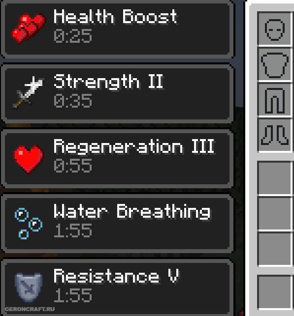This screenshot has height=316, width=294.
Task: Click the Resistance V shield icon
Action: pyautogui.click(x=29, y=287)
